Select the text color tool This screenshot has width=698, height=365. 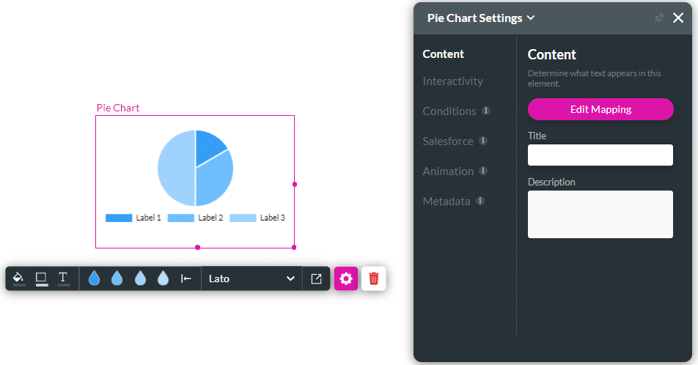(64, 279)
